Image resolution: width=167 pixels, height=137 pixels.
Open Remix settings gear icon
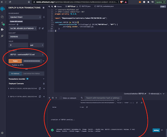(x=2, y=133)
